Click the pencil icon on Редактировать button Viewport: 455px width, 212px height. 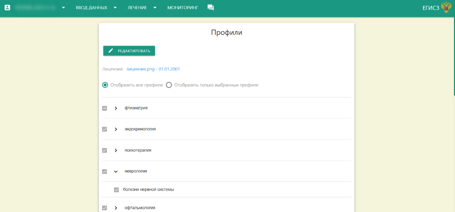click(111, 51)
